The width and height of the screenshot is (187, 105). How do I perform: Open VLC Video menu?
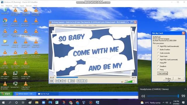tap(72, 25)
